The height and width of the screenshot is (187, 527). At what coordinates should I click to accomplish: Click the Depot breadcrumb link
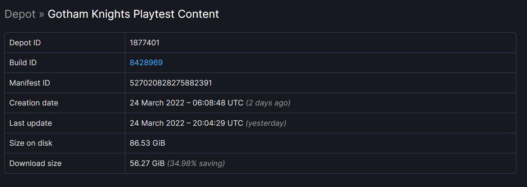coord(20,14)
